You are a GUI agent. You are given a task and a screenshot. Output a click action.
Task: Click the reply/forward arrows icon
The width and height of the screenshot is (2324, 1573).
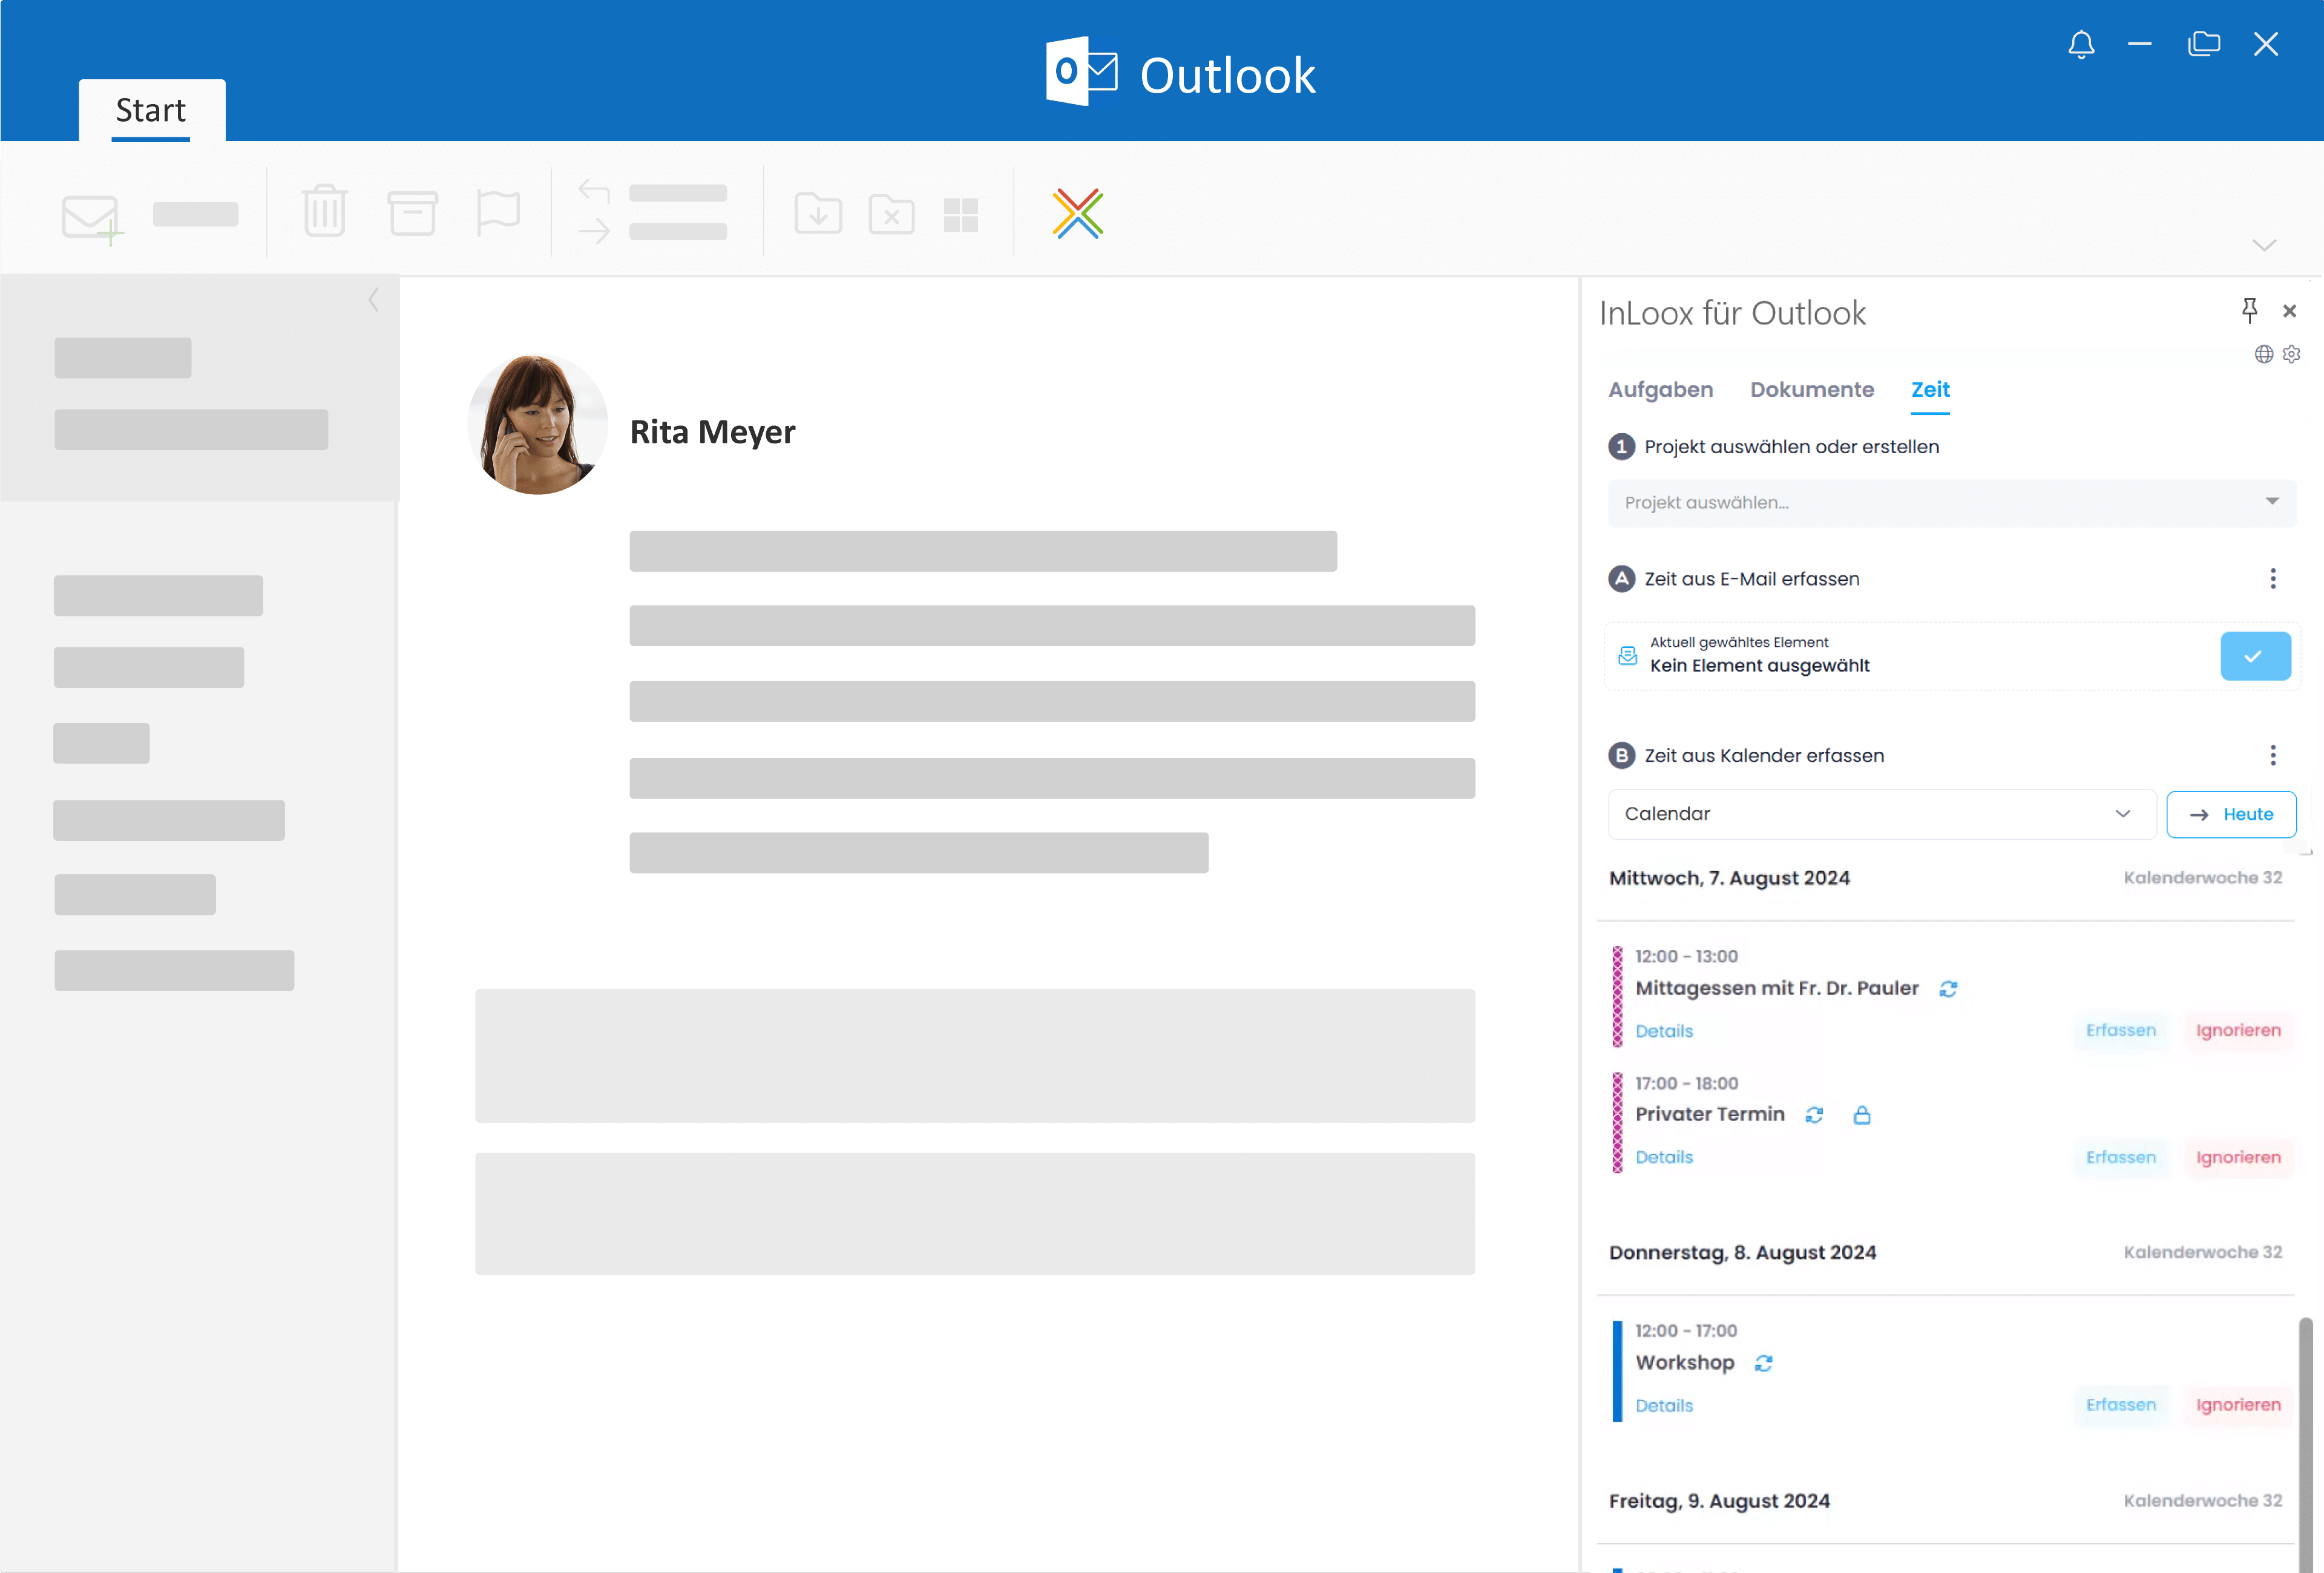(594, 212)
